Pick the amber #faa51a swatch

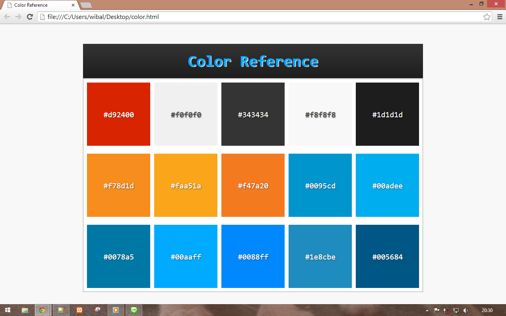[x=186, y=185]
